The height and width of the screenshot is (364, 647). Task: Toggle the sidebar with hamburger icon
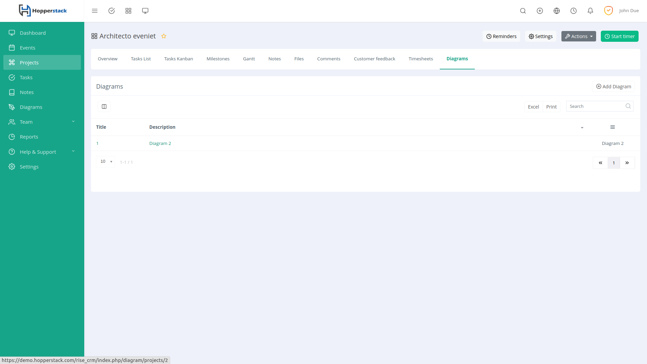(x=95, y=10)
